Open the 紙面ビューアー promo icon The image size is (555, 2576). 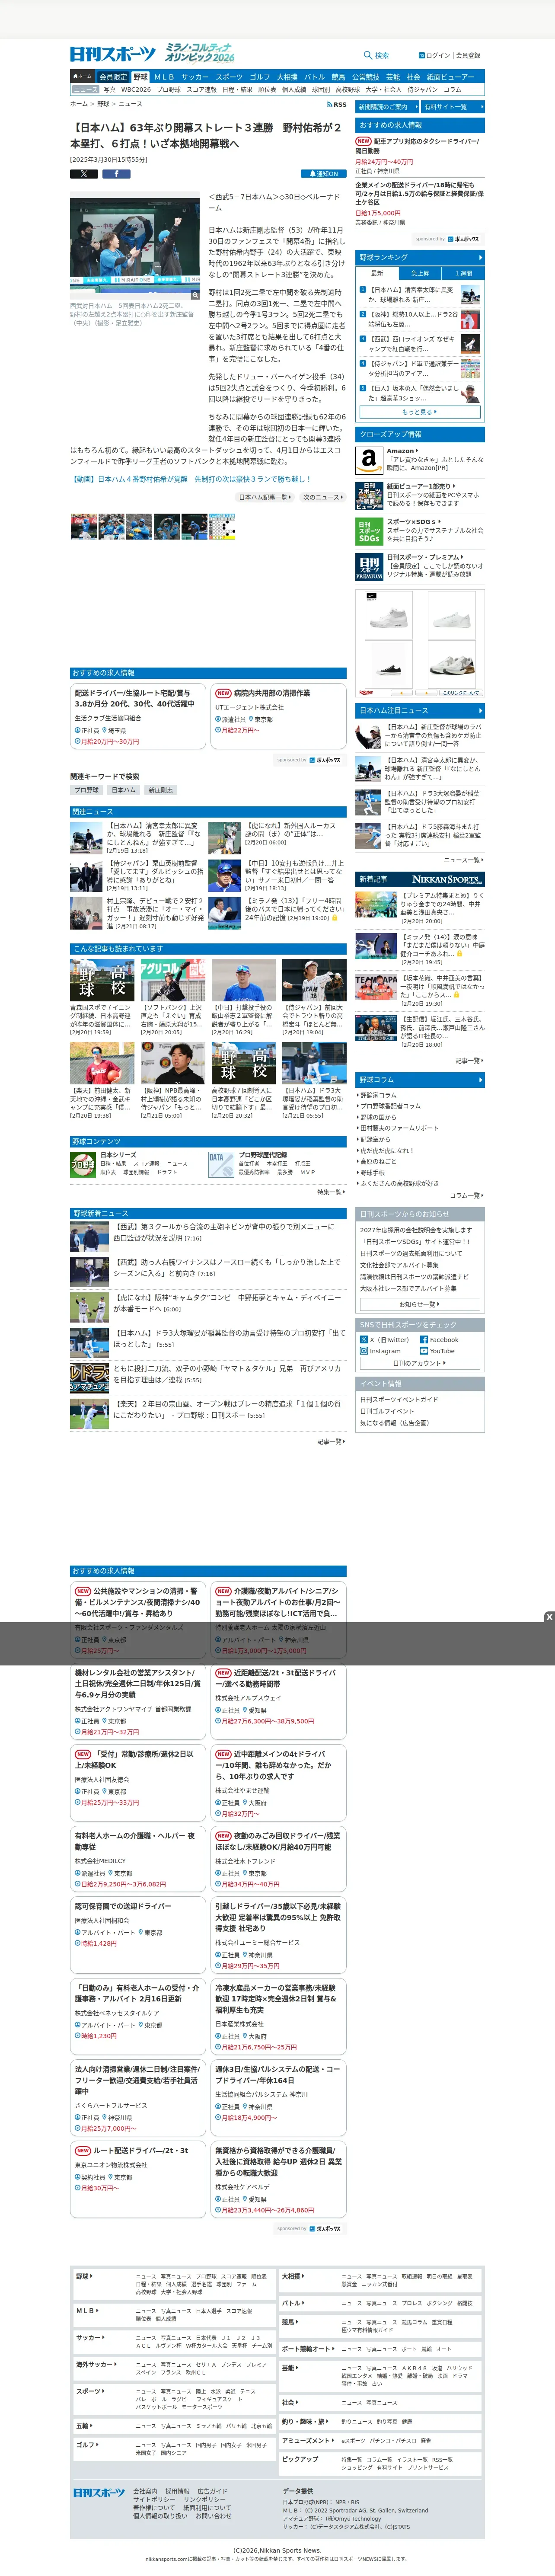click(369, 495)
